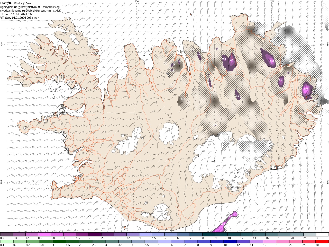Pick the darkest green lower legend swatch at 1
This screenshot has height=247, width=329.
(x=59, y=242)
